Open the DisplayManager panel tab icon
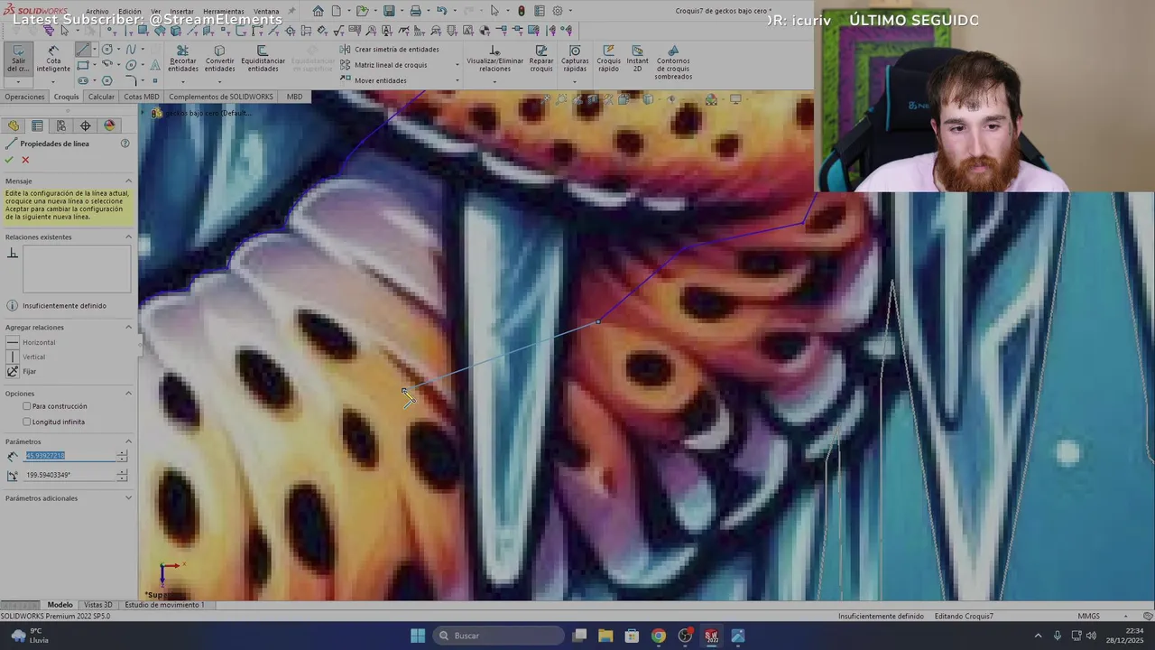The width and height of the screenshot is (1155, 650). coord(110,125)
